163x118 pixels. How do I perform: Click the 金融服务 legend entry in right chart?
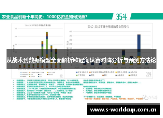[120, 75]
